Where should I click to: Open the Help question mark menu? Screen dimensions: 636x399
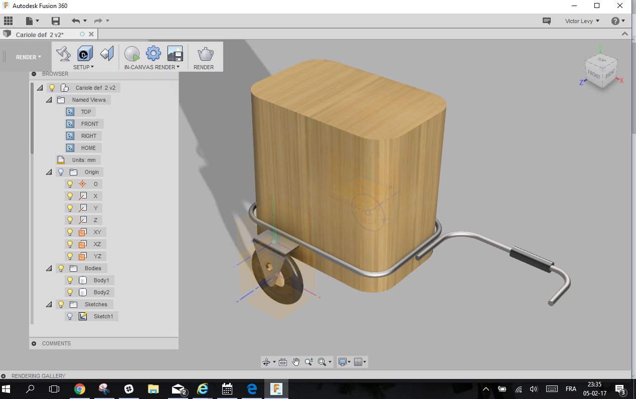click(618, 21)
